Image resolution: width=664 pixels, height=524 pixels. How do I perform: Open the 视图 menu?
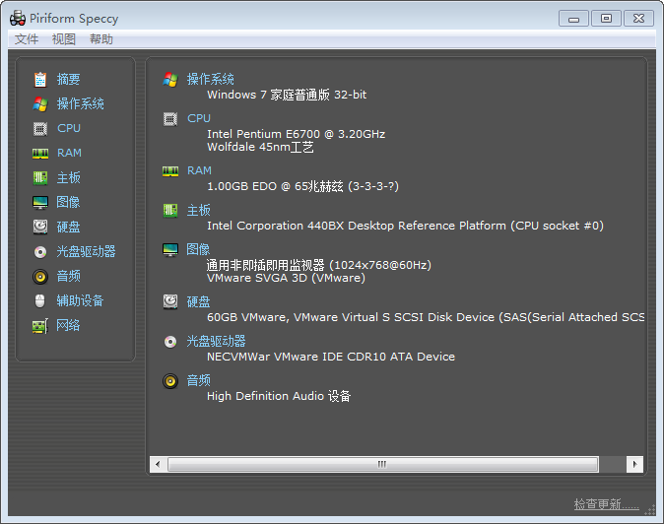coord(63,39)
